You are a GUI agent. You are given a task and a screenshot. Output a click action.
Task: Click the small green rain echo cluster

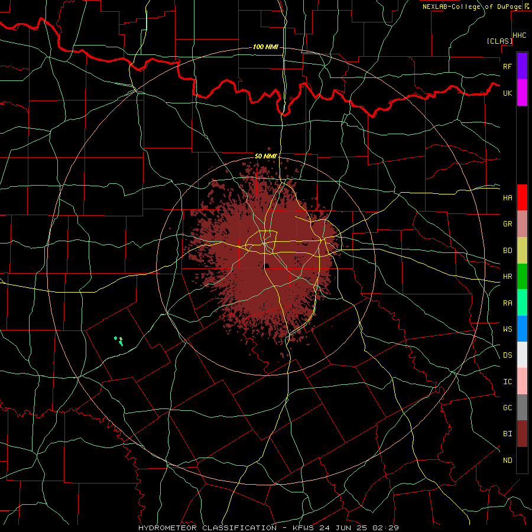(119, 341)
